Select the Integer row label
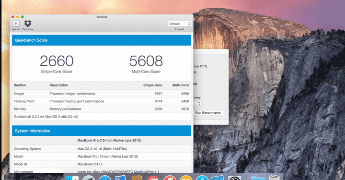Viewport: 345px width, 180px height. 19,94
